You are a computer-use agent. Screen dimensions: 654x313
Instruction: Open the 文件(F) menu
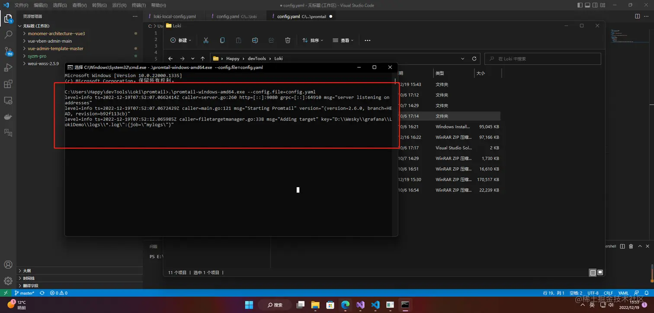pyautogui.click(x=21, y=5)
